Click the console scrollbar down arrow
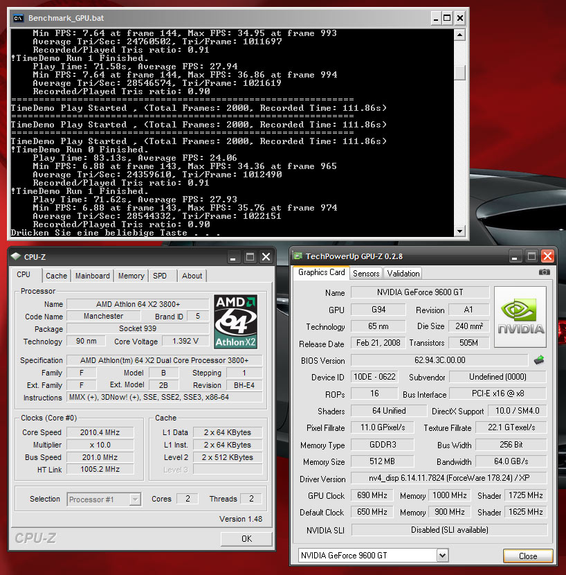This screenshot has height=575, width=566. (459, 231)
